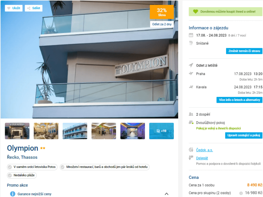Open Více info o letech a alternativy
Screen dimensions: 263x197
[239, 100]
